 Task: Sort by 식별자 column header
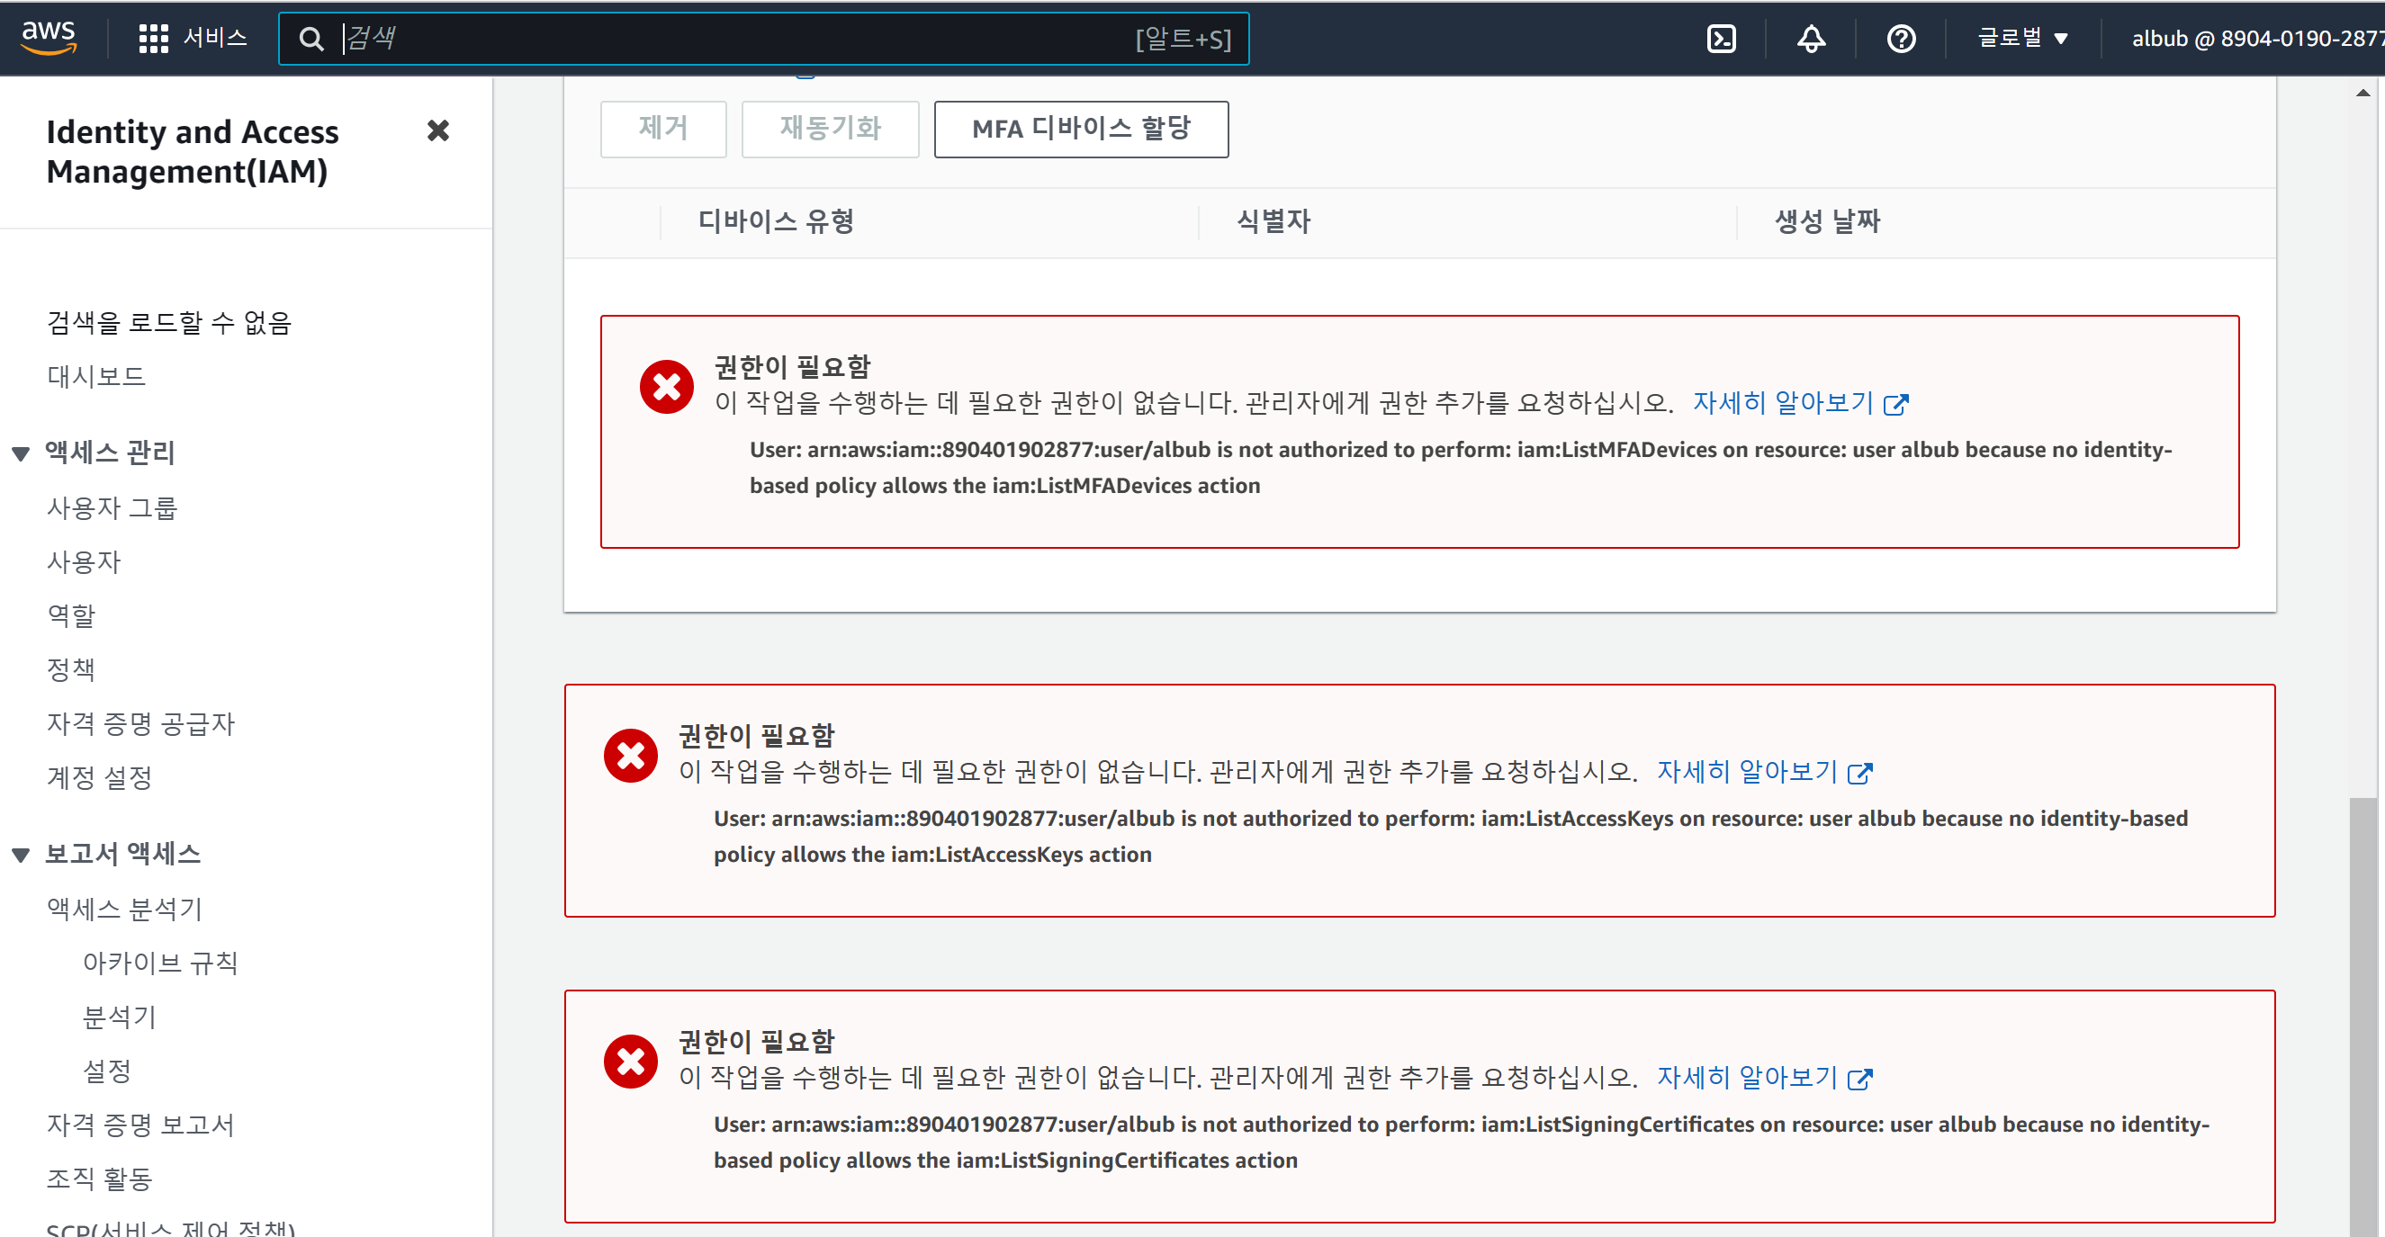coord(1274,221)
